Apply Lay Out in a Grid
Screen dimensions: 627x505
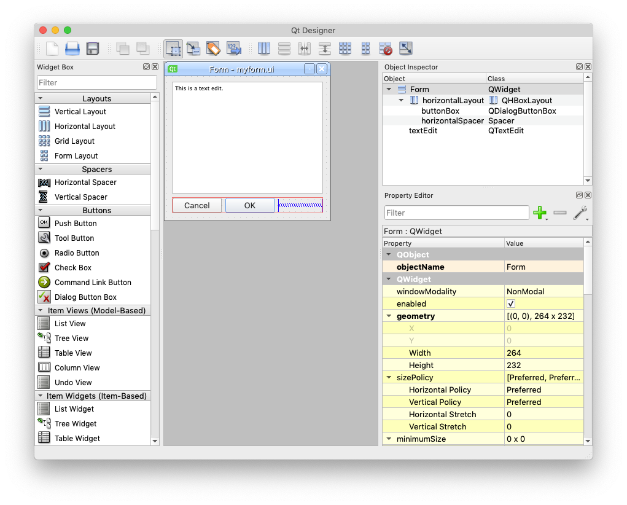click(x=345, y=49)
